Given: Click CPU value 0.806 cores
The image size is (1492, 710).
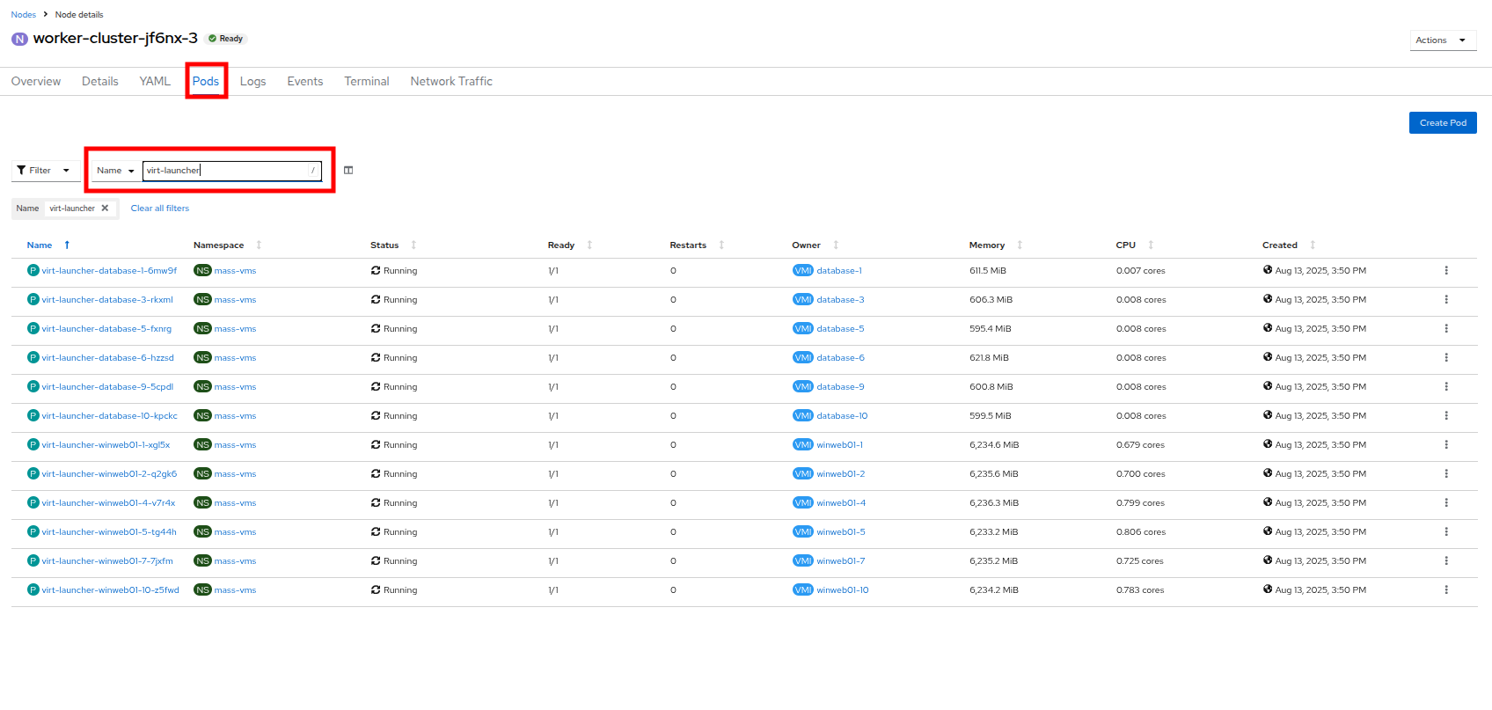Looking at the screenshot, I should coord(1141,532).
